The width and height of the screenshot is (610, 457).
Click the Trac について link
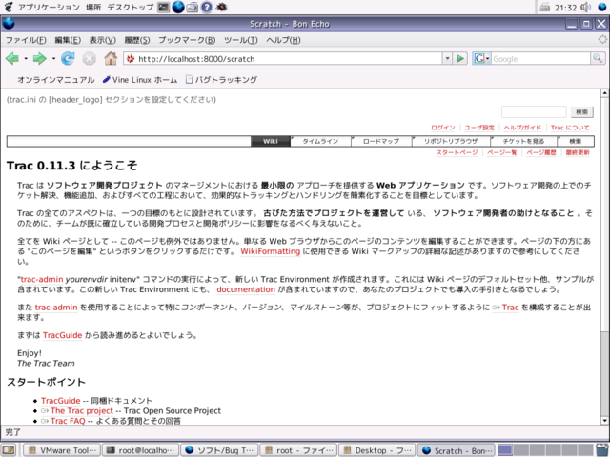click(x=570, y=128)
